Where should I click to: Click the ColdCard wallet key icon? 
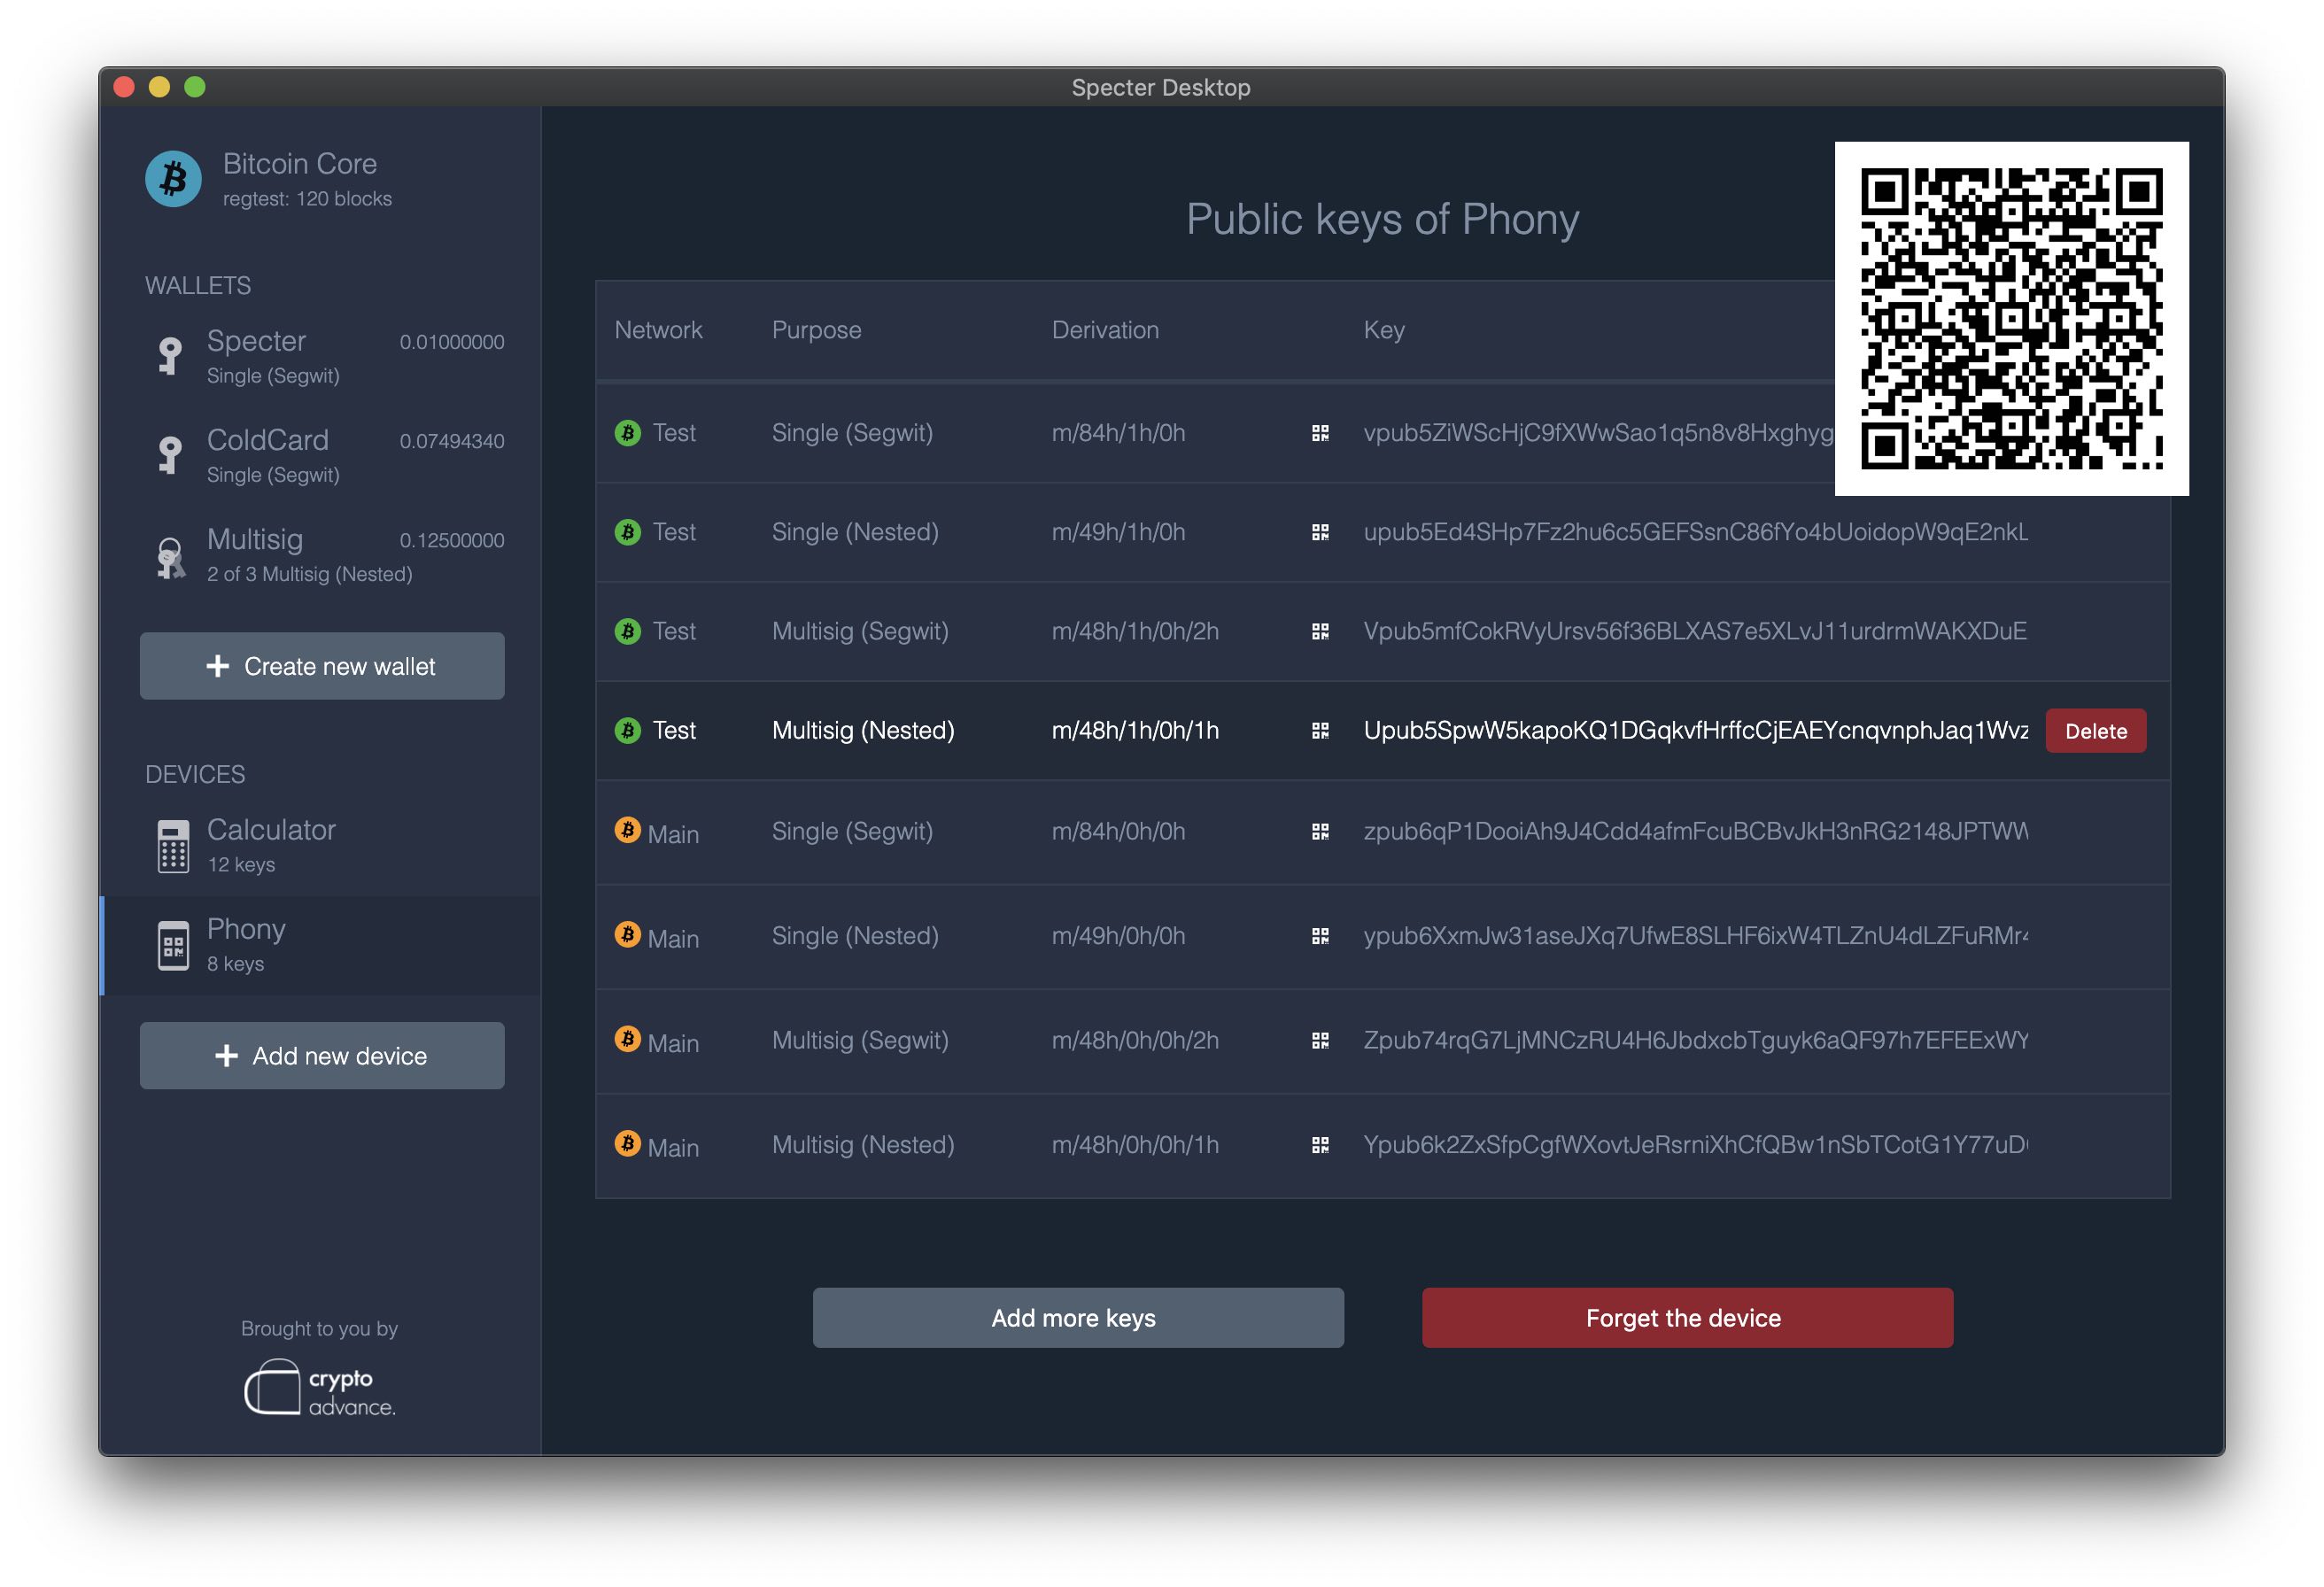pos(170,455)
